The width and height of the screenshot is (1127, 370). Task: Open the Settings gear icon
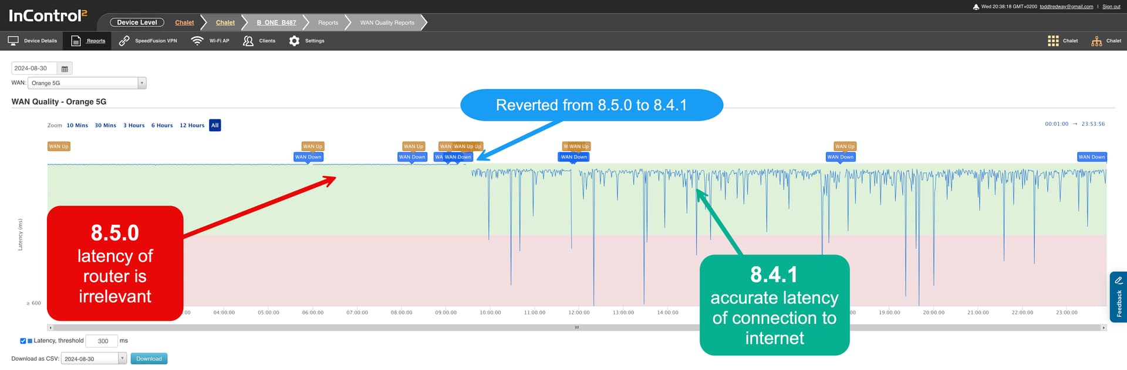tap(294, 41)
